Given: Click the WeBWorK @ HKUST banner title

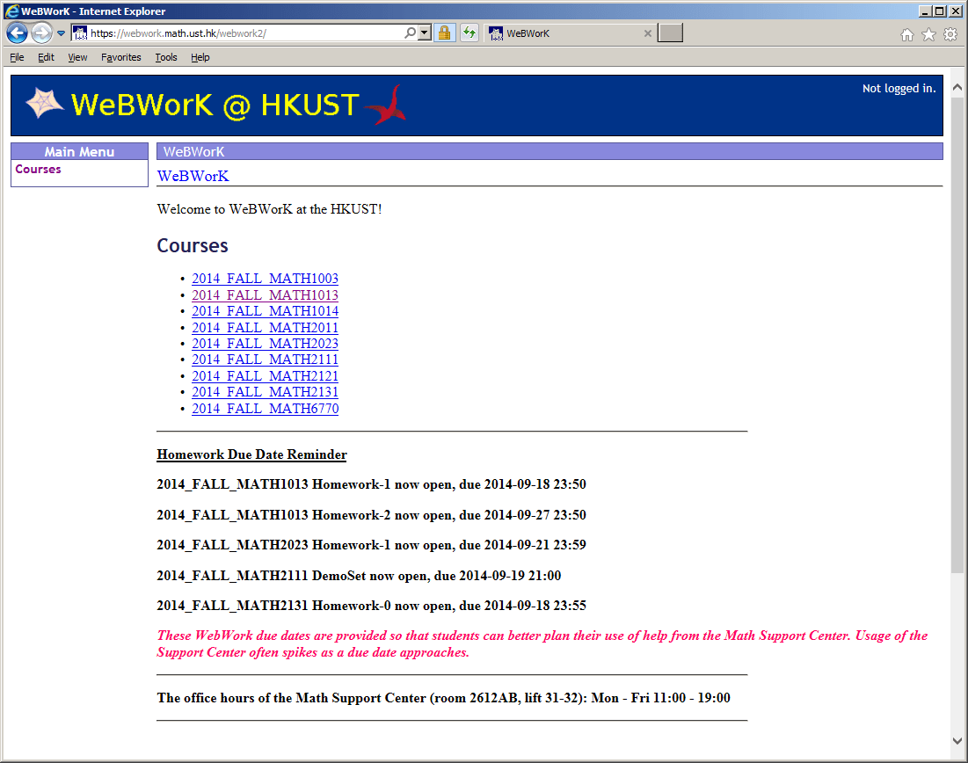Looking at the screenshot, I should point(215,105).
